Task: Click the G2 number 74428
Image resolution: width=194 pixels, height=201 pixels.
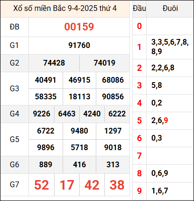Action: tap(54, 63)
